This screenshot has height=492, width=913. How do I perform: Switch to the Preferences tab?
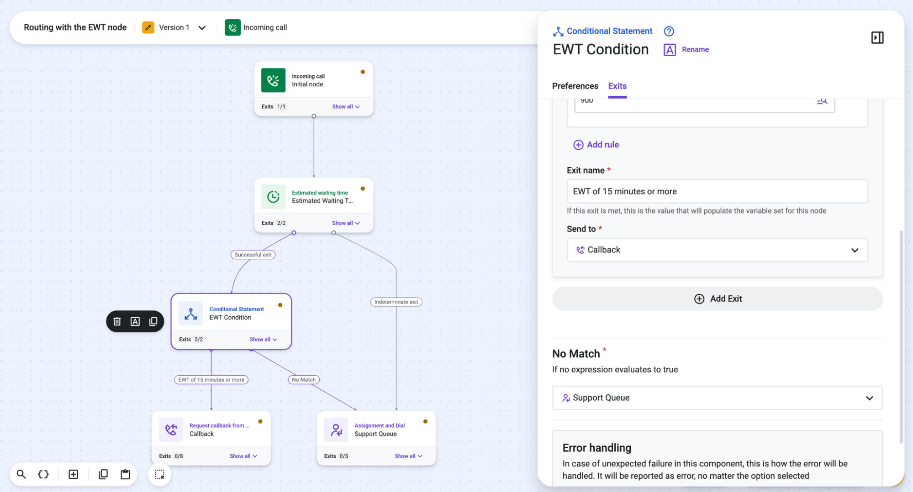(575, 86)
